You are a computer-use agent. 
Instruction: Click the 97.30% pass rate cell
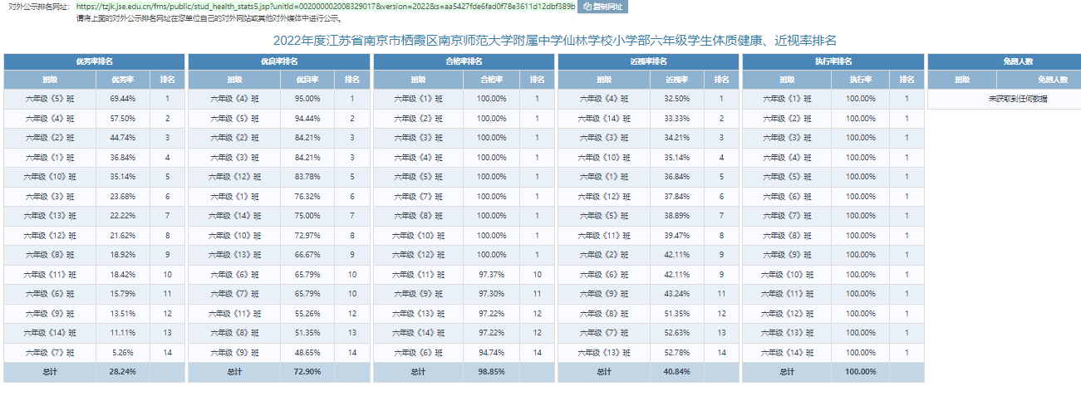pos(491,294)
